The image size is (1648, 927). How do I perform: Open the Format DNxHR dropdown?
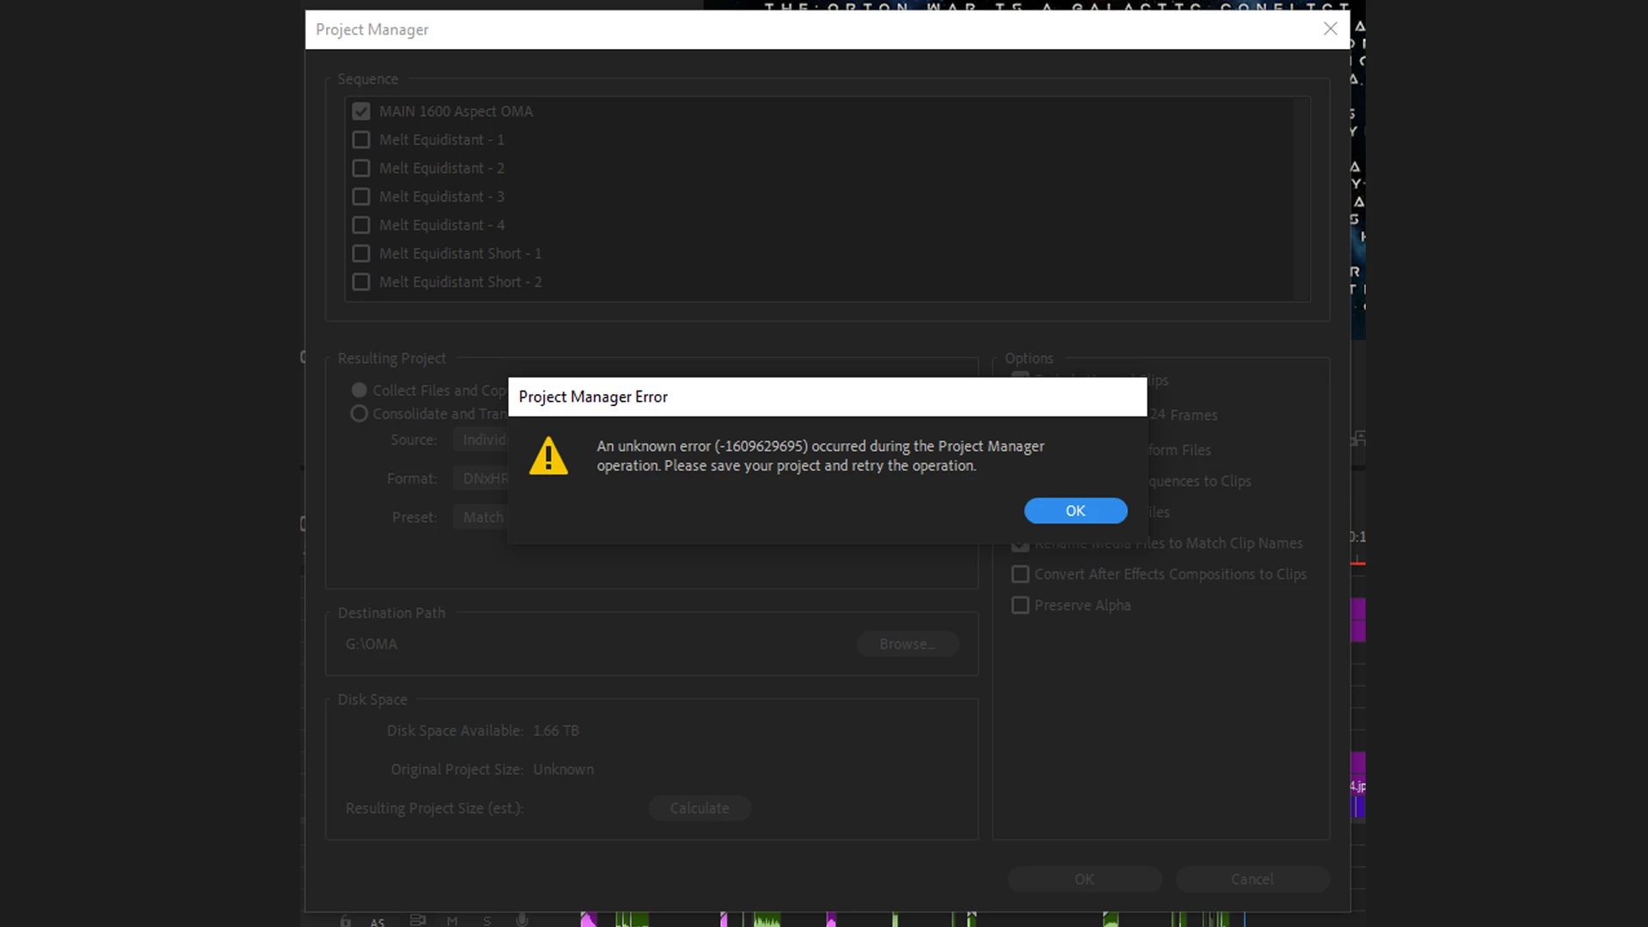(x=482, y=479)
